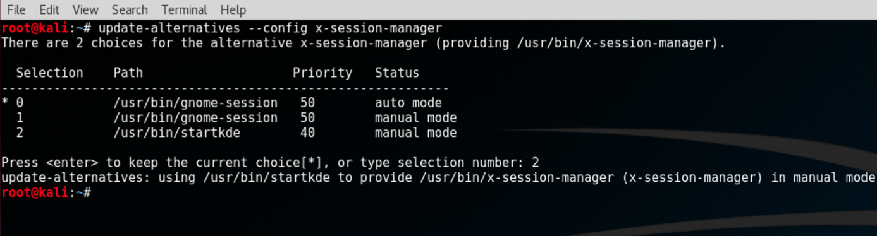Open the File menu

pyautogui.click(x=16, y=9)
